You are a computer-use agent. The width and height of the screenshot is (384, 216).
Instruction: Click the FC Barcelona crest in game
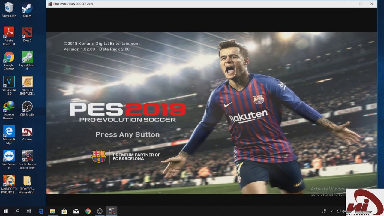pyautogui.click(x=99, y=156)
